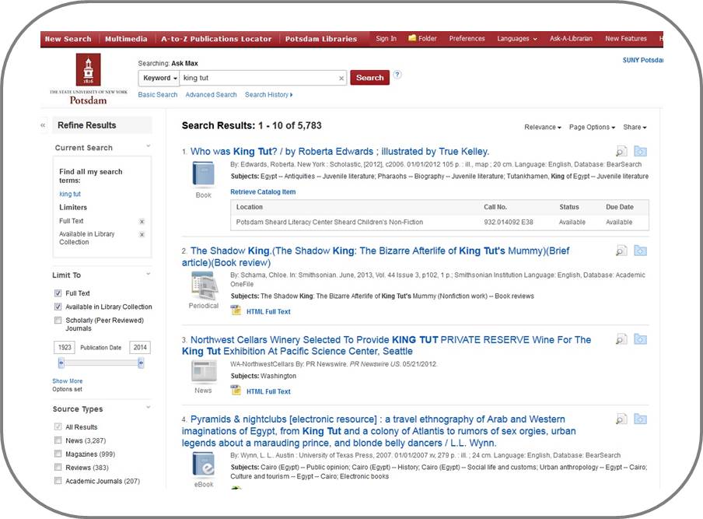The image size is (703, 519).
Task: Open A-to-Z Publications Locator
Action: [x=216, y=39]
